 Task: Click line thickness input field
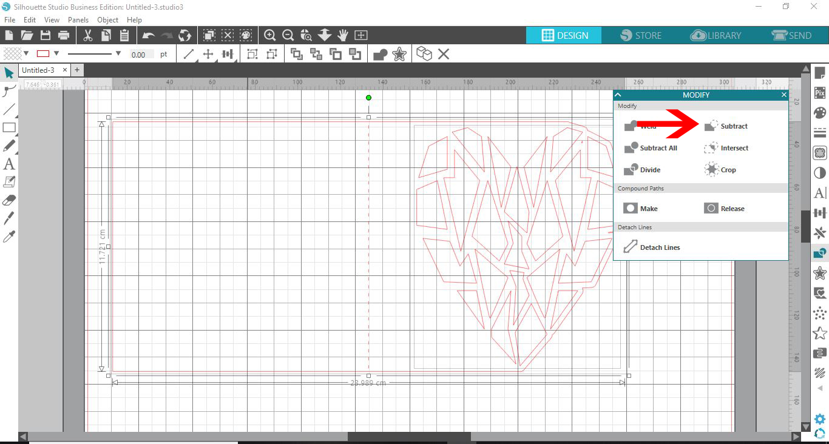pyautogui.click(x=141, y=55)
